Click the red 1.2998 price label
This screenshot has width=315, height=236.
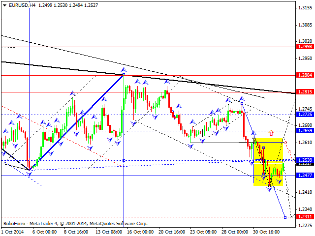pyautogui.click(x=305, y=46)
